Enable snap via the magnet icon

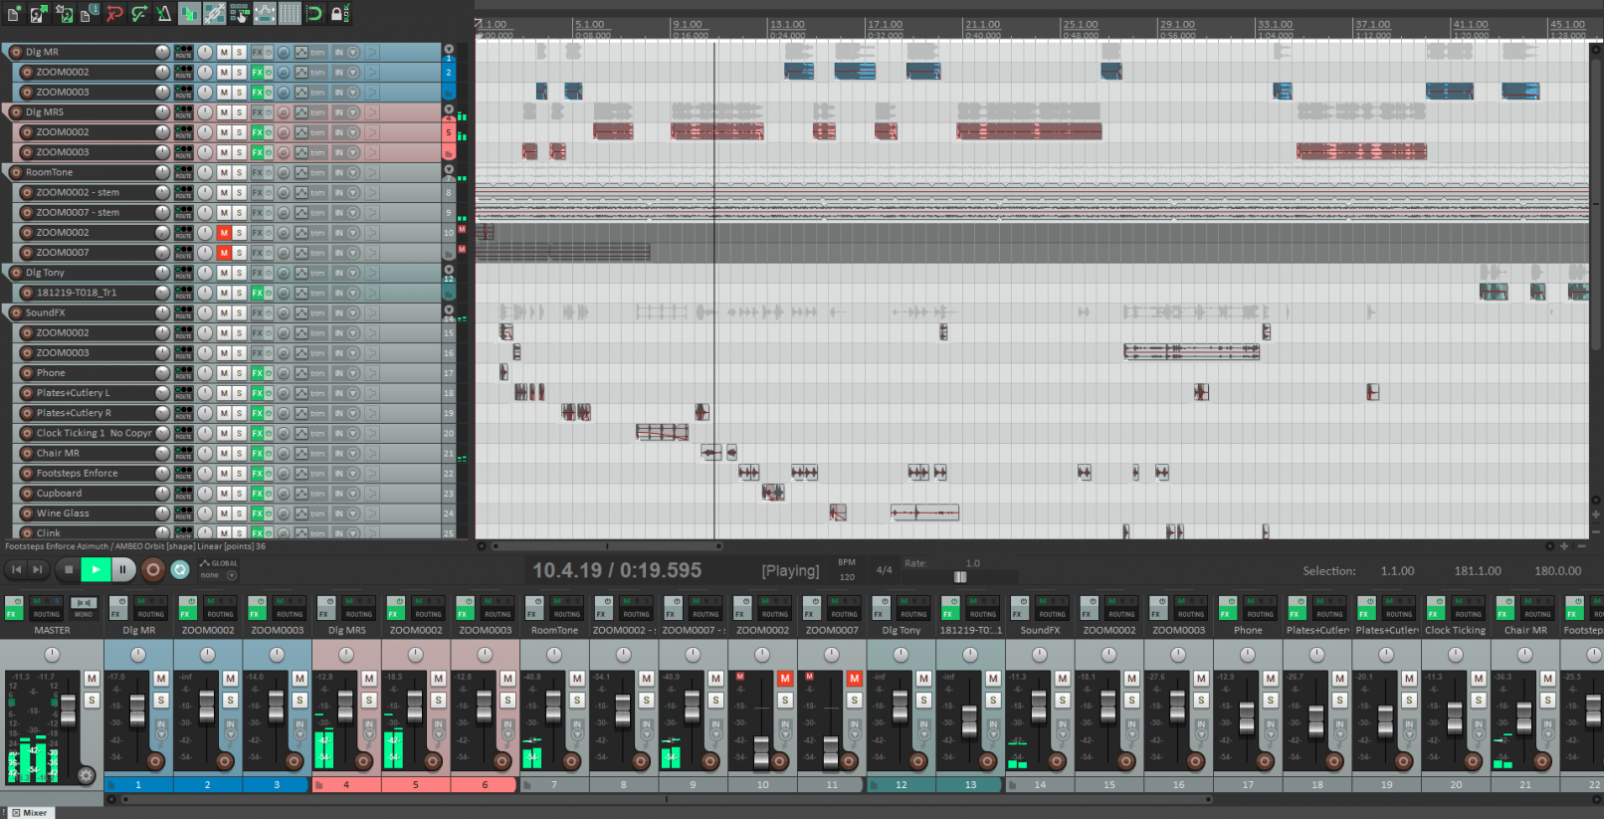[314, 14]
